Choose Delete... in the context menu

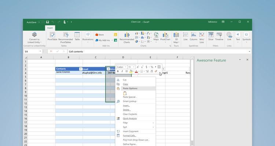135,110
